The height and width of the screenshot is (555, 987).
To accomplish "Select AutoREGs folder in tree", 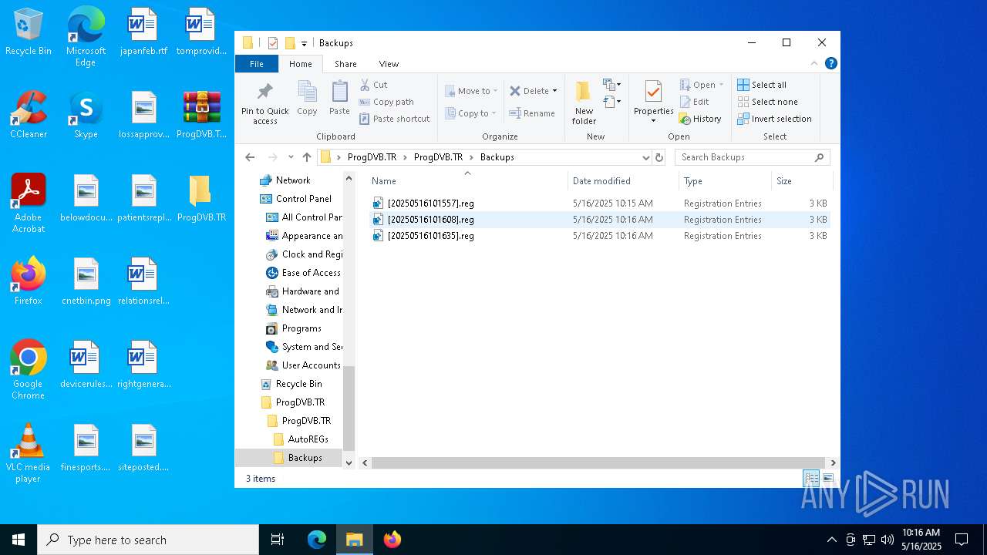I will [308, 439].
